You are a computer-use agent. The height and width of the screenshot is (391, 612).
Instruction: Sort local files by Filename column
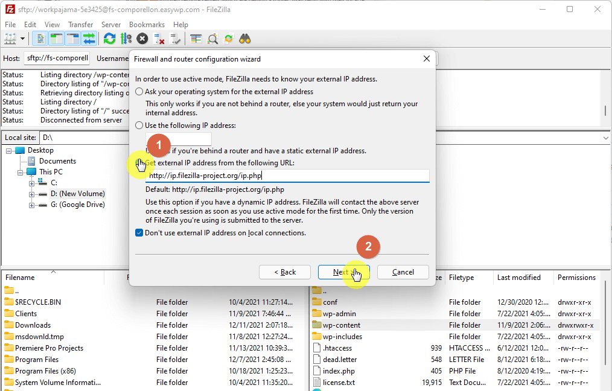pos(53,278)
